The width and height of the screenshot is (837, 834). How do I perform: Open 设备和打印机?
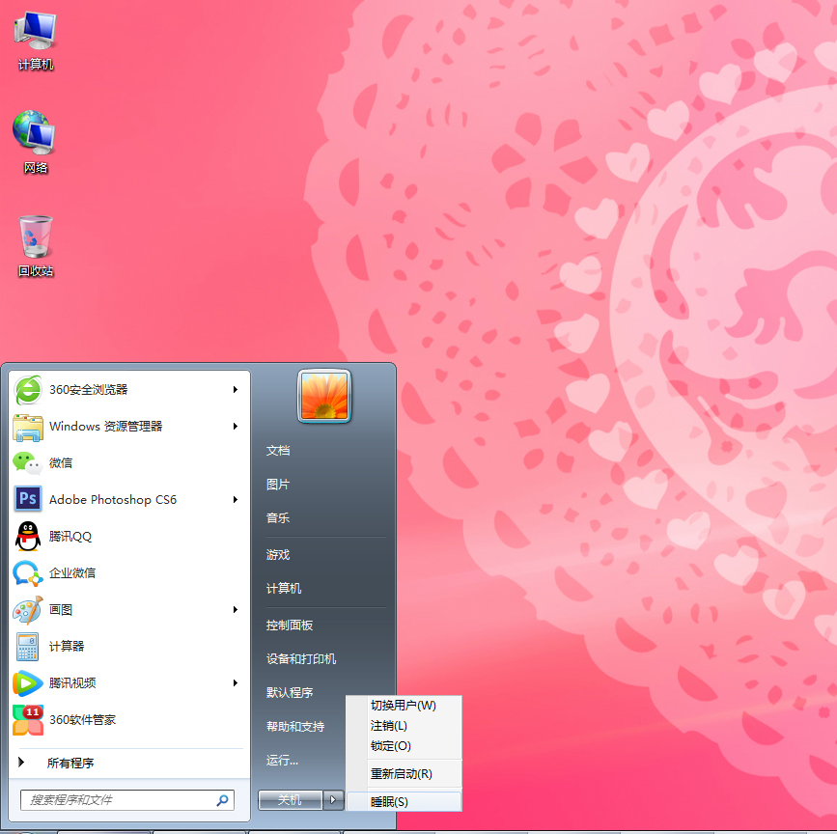click(x=301, y=659)
